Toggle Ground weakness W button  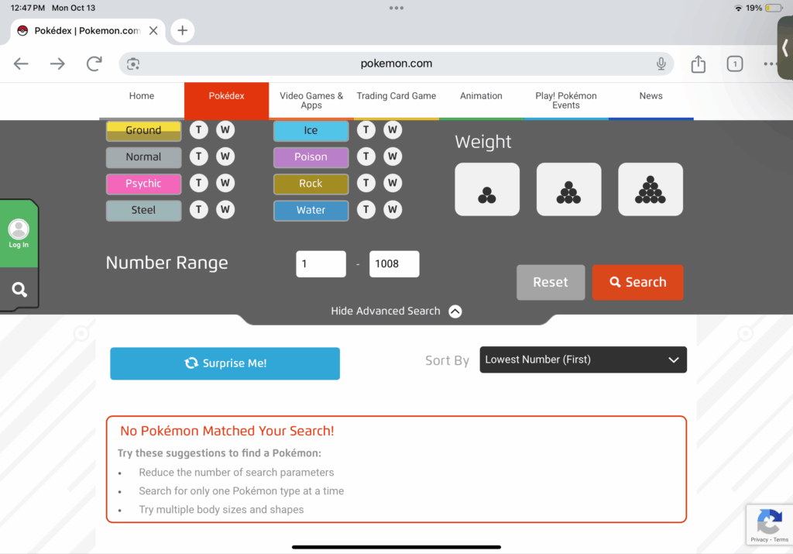pos(225,130)
